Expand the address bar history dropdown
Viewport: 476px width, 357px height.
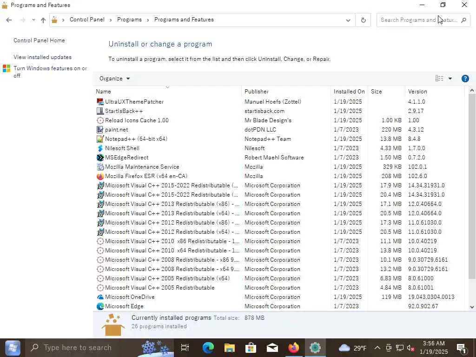point(348,20)
